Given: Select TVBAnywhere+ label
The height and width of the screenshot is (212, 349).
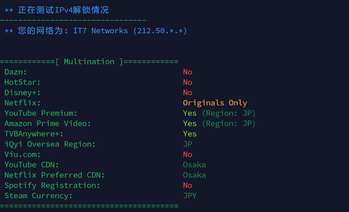Looking at the screenshot, I should point(34,134).
